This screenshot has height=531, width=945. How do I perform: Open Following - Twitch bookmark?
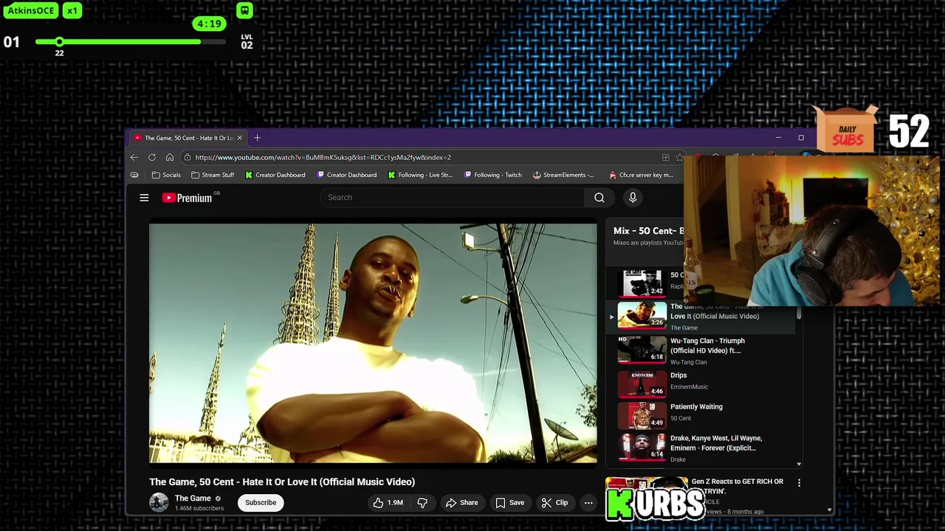493,175
